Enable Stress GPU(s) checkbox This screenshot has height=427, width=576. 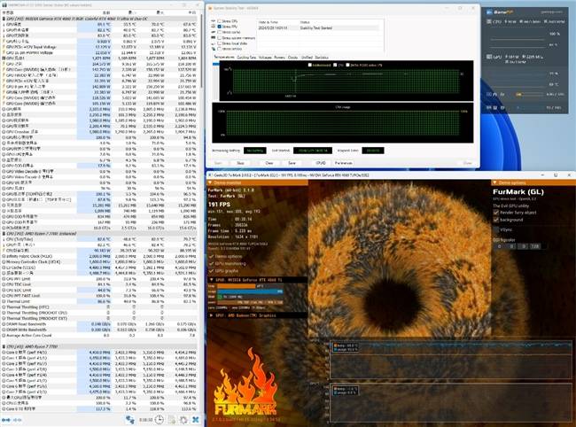219,49
